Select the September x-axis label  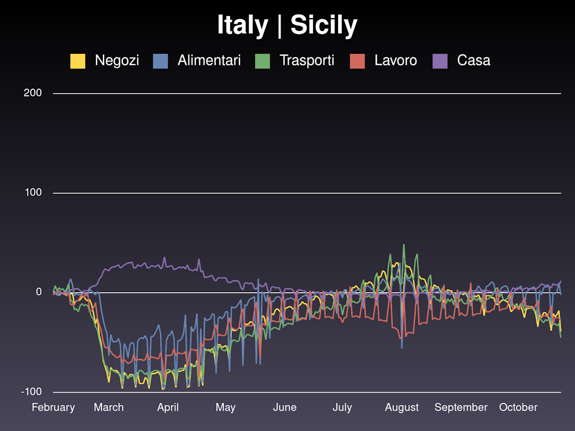tap(461, 408)
